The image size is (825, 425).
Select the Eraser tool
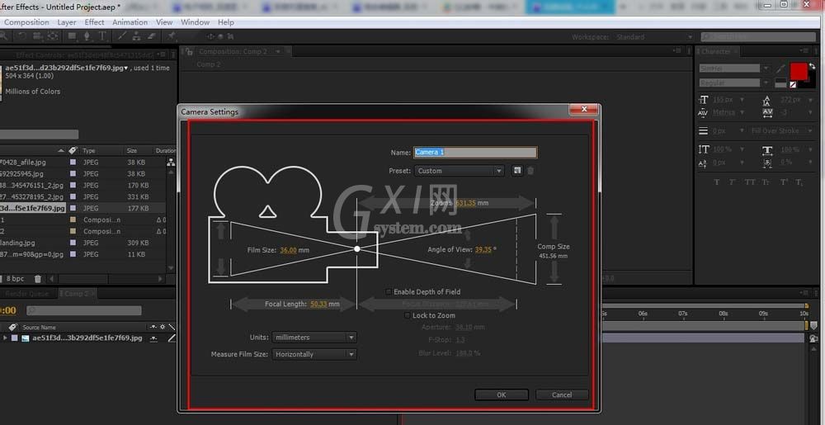(152, 35)
